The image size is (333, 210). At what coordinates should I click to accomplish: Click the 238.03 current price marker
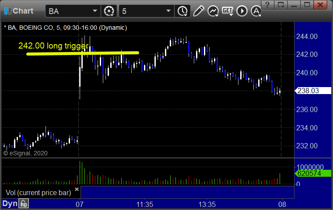[313, 91]
